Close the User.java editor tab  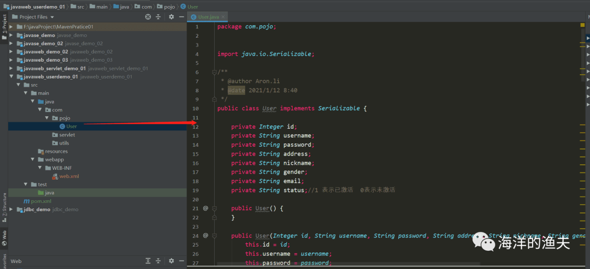pos(223,17)
